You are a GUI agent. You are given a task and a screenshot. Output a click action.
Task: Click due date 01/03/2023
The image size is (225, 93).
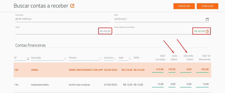110,85
